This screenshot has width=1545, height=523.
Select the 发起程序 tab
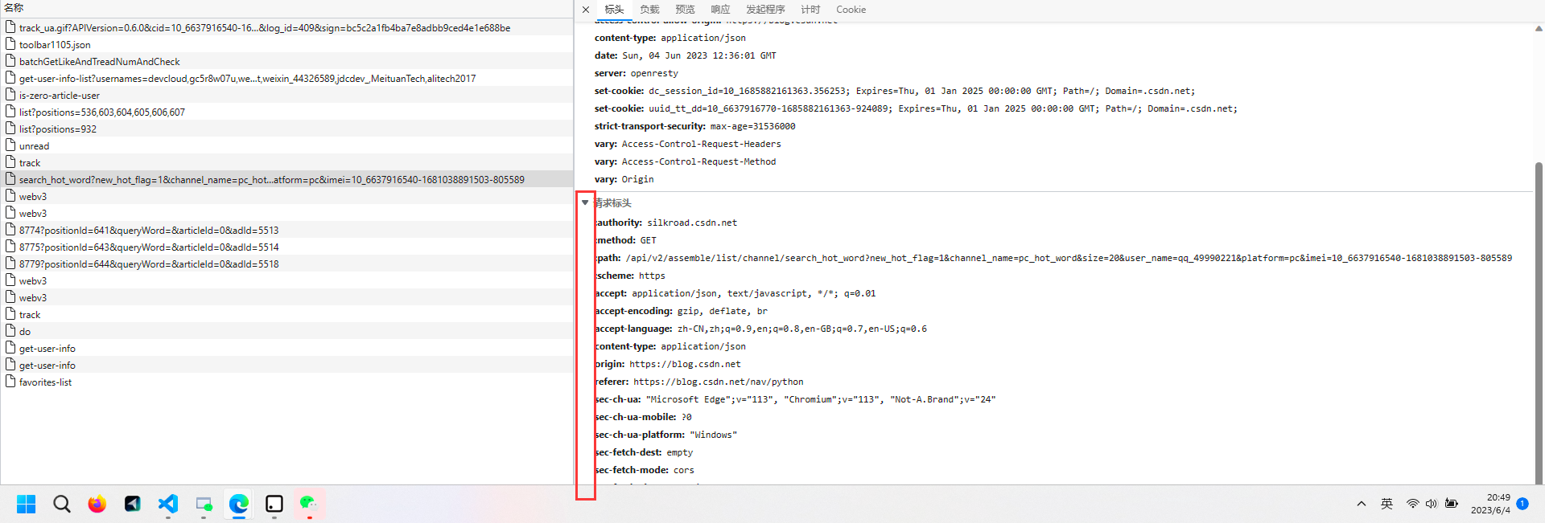pos(765,10)
